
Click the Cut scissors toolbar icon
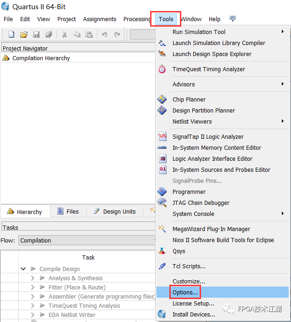[64, 34]
